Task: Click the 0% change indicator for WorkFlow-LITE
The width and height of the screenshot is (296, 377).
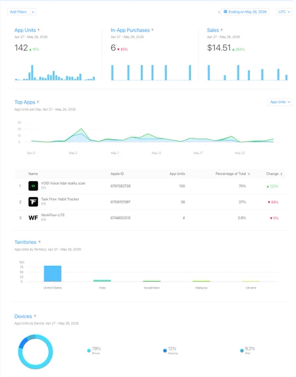Action: (x=274, y=218)
